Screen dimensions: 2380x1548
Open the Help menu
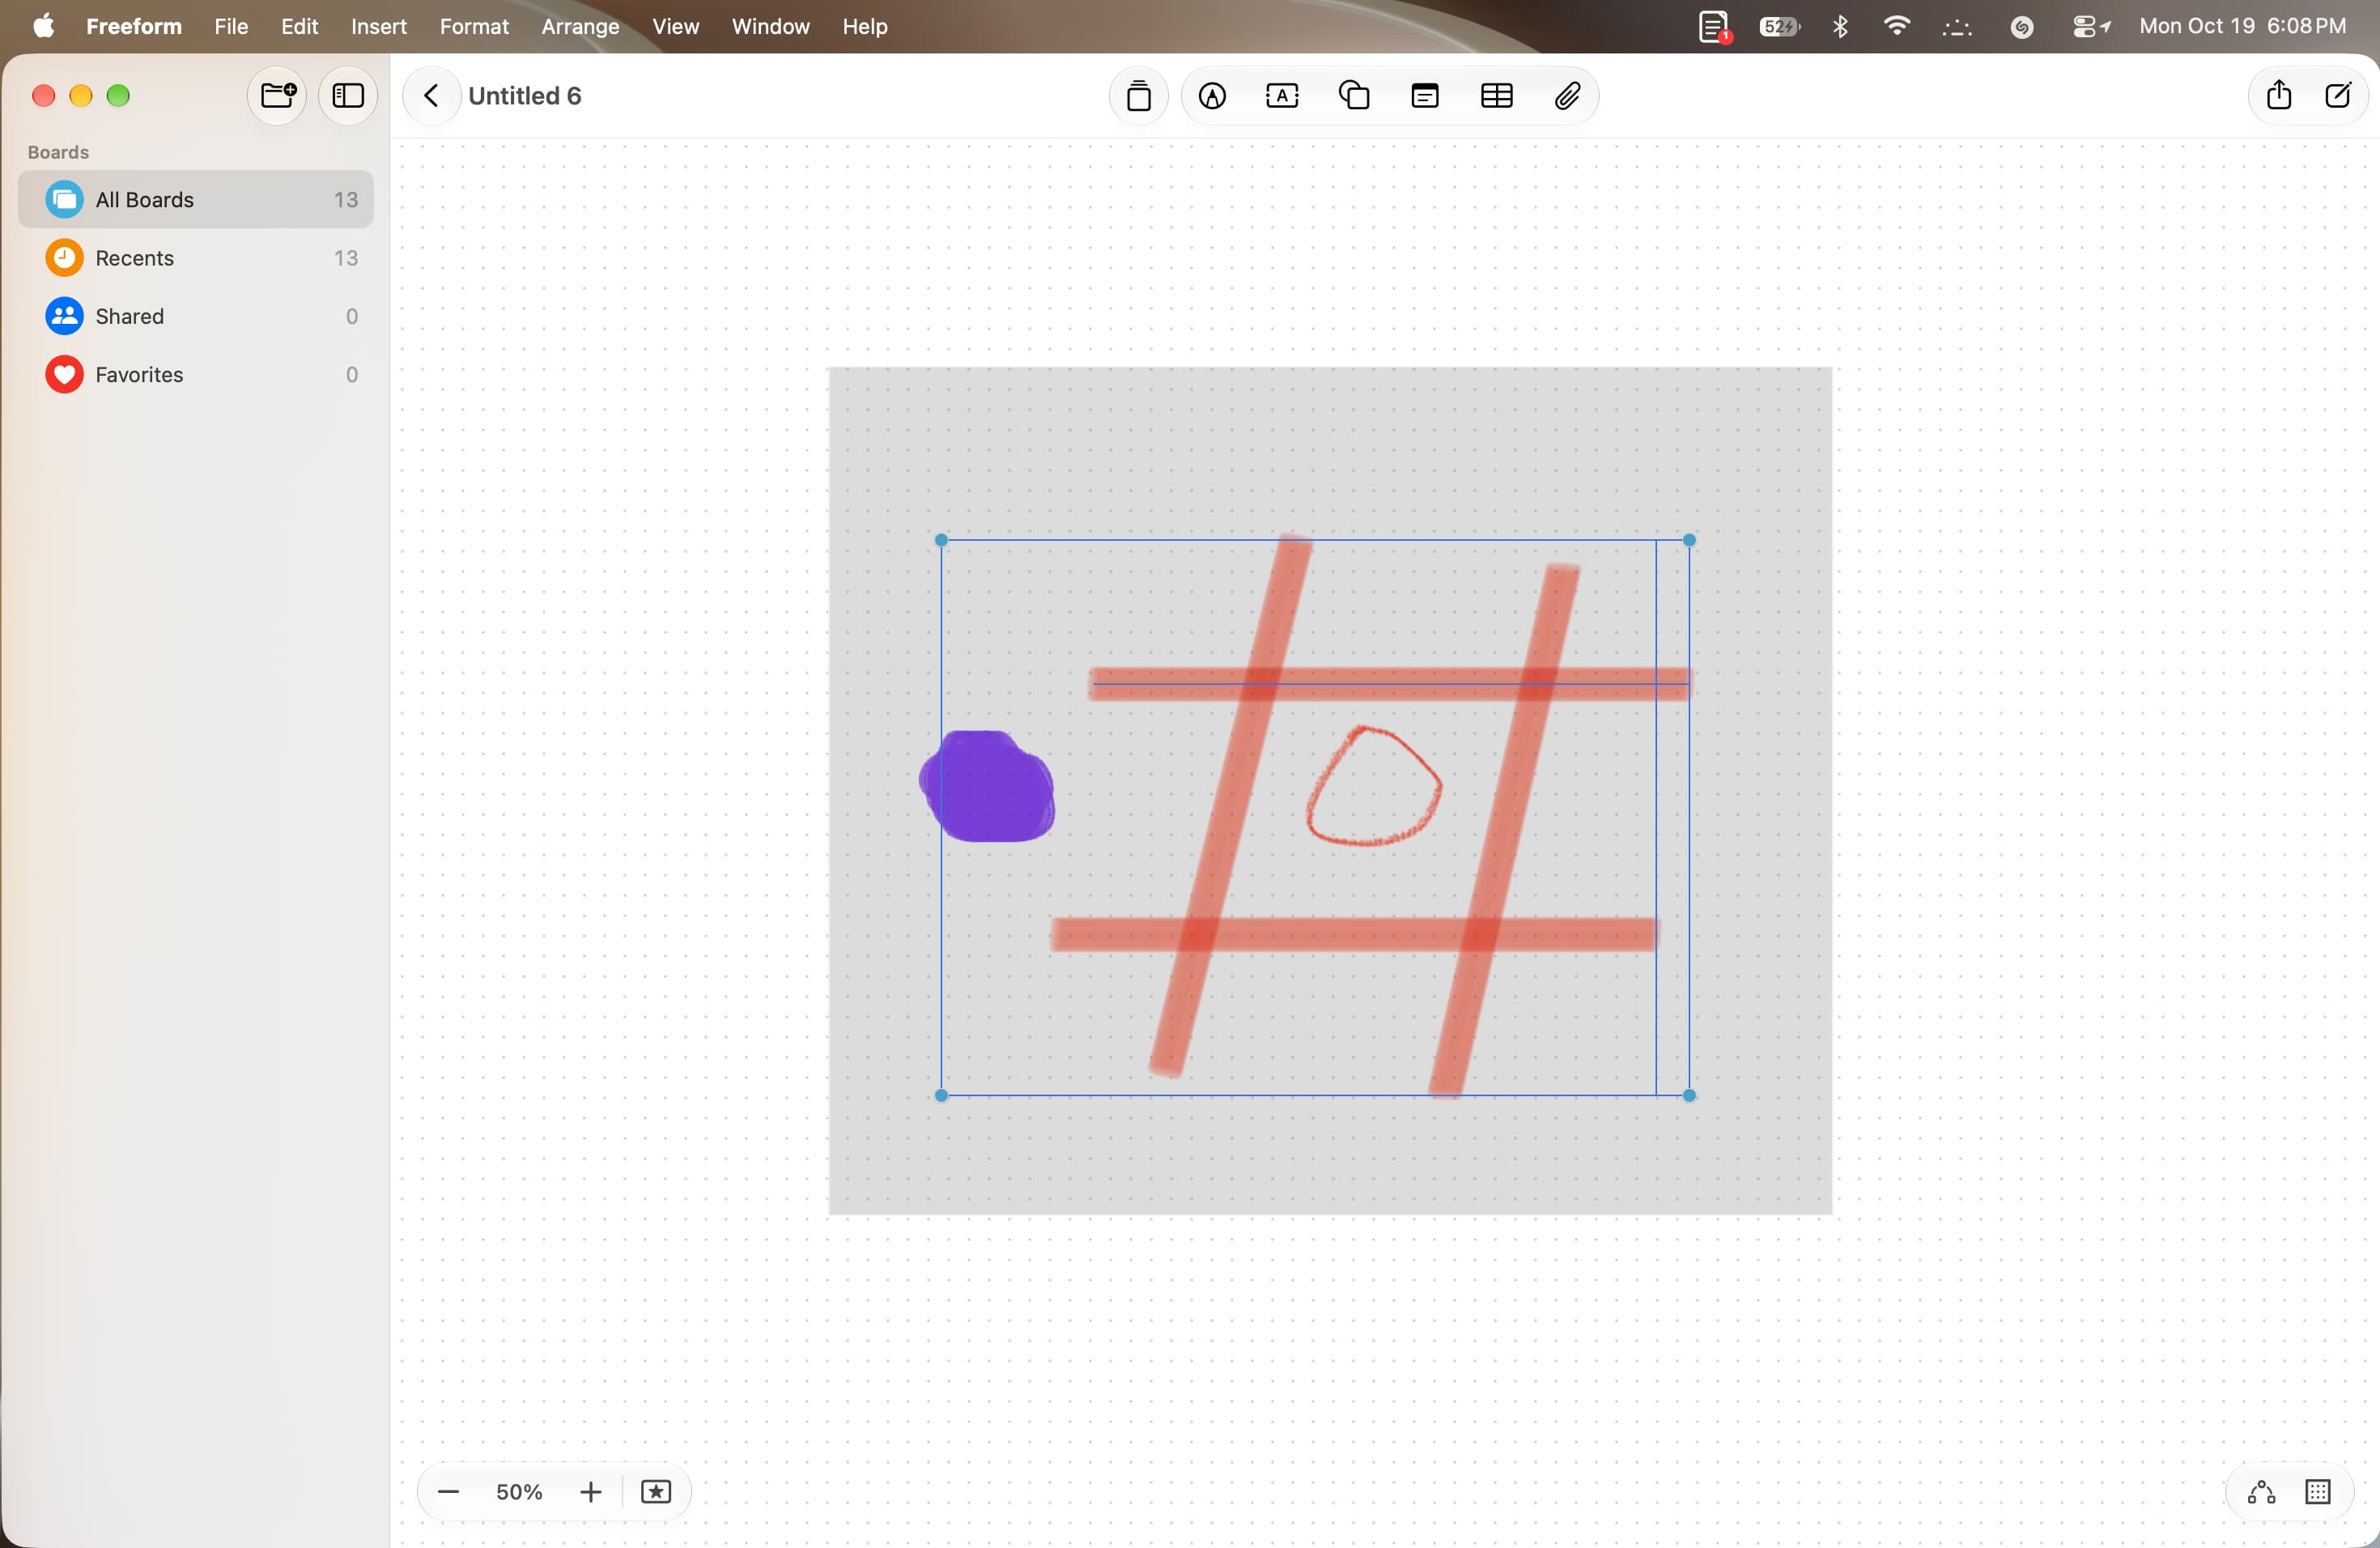[x=864, y=26]
